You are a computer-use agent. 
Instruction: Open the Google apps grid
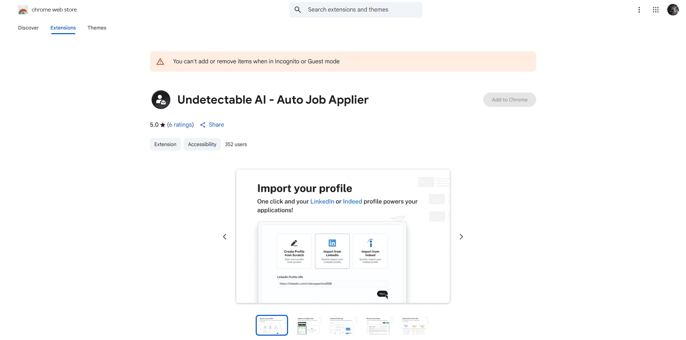pyautogui.click(x=656, y=10)
